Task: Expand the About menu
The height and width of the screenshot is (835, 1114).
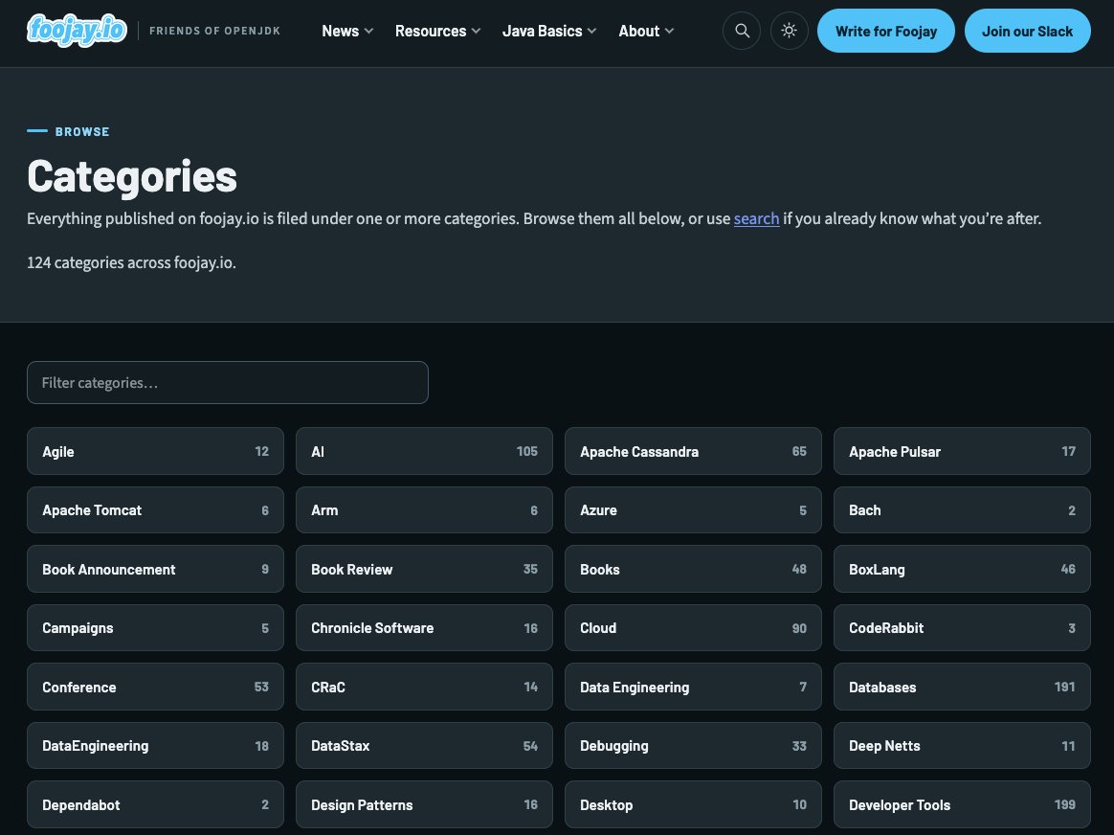Action: point(646,31)
